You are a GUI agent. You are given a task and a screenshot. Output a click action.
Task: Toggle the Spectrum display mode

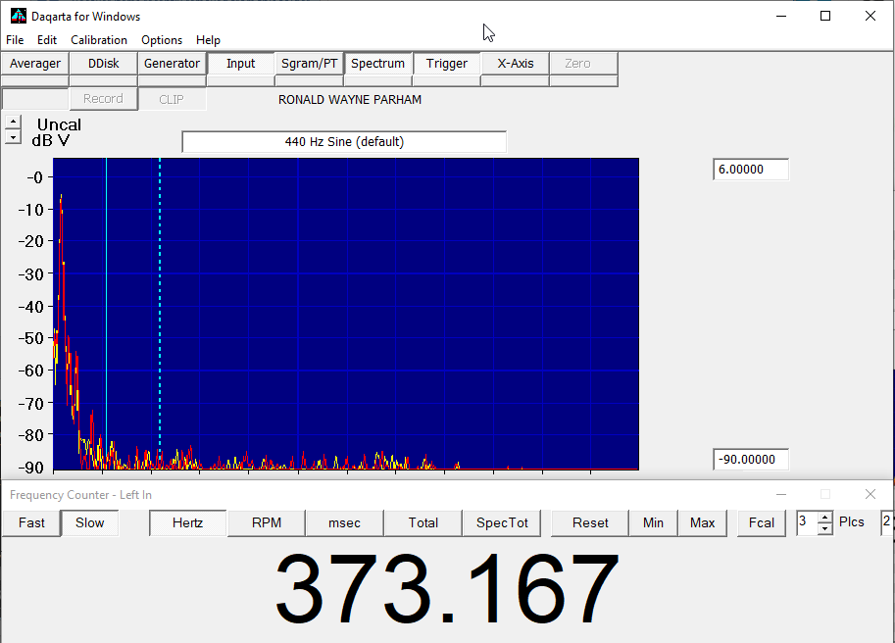click(x=377, y=64)
